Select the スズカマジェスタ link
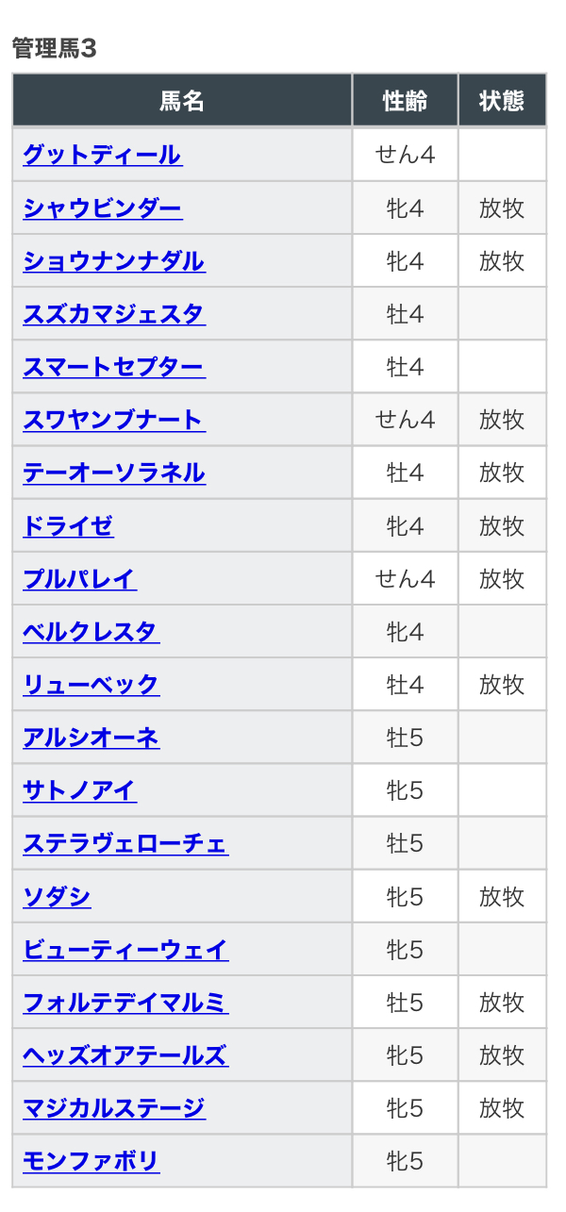This screenshot has height=1212, width=566. coord(113,313)
